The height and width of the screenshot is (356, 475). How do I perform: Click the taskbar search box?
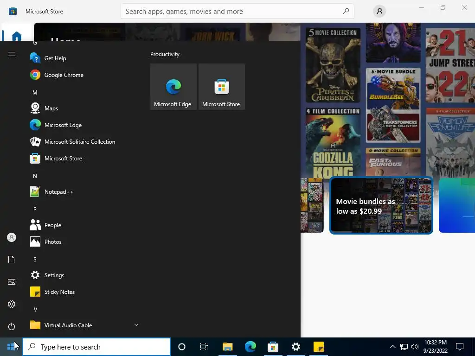tap(96, 347)
